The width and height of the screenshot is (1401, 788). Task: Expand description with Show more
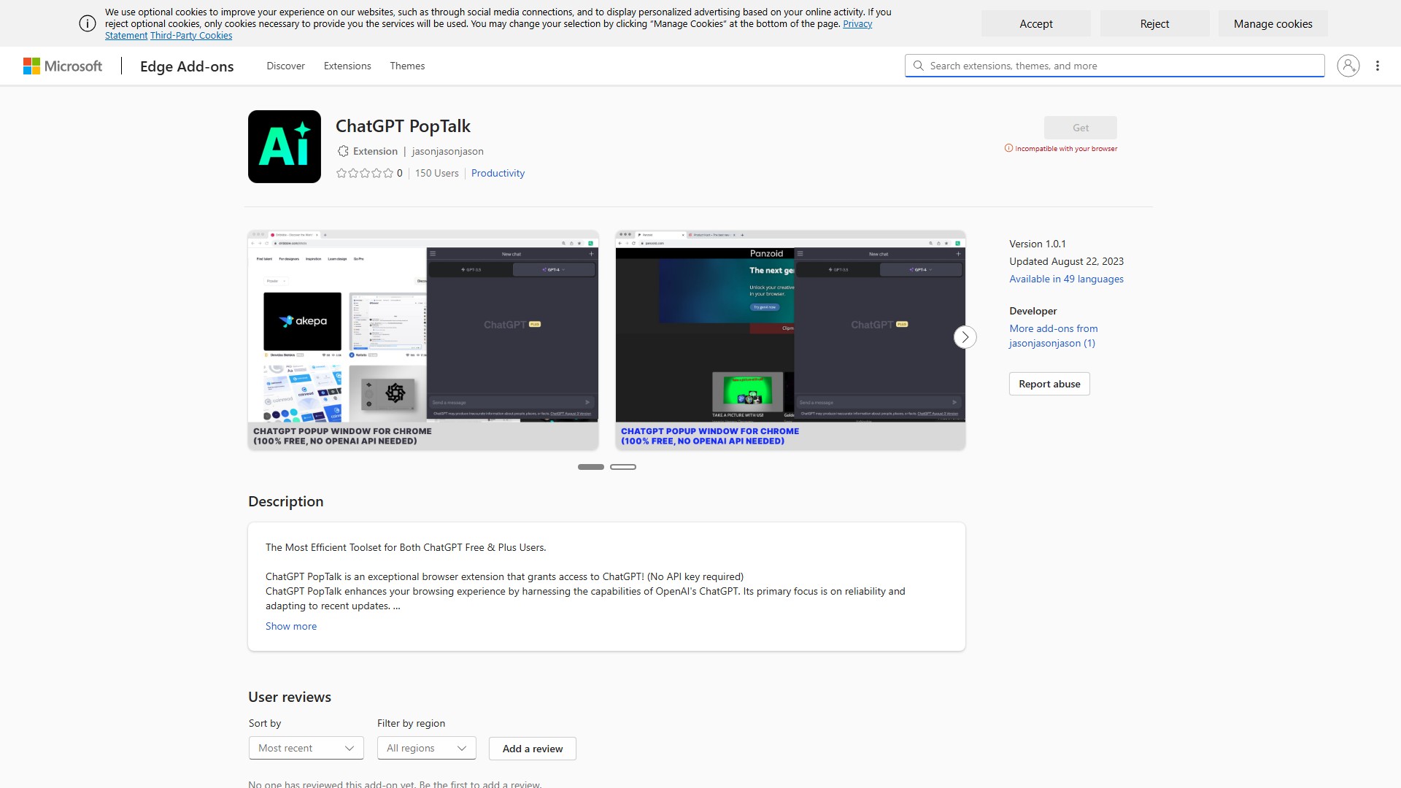(x=291, y=626)
